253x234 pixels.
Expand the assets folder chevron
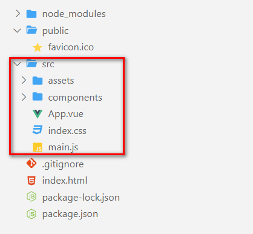click(24, 80)
